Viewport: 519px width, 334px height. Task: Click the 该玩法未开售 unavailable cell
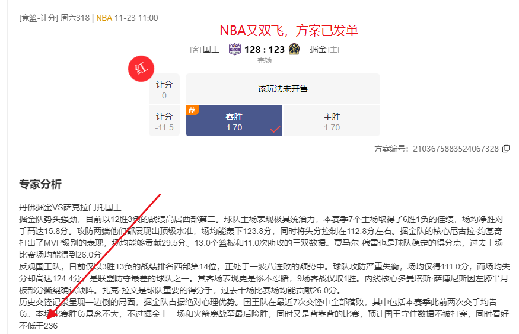[282, 89]
